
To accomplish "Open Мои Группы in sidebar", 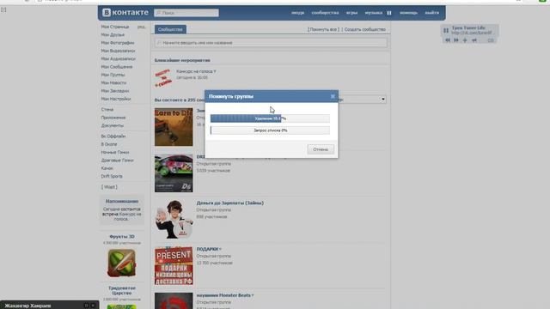I will pyautogui.click(x=113, y=75).
